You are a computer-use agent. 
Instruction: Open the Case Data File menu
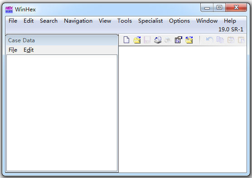point(13,50)
